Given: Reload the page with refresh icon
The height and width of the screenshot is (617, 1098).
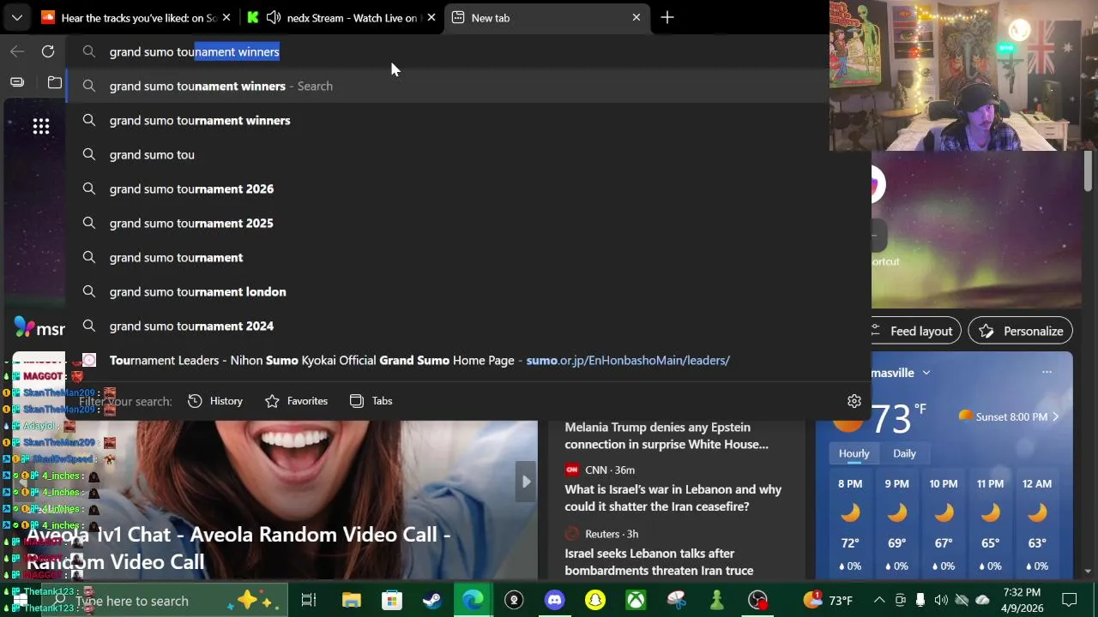Looking at the screenshot, I should pos(48,51).
